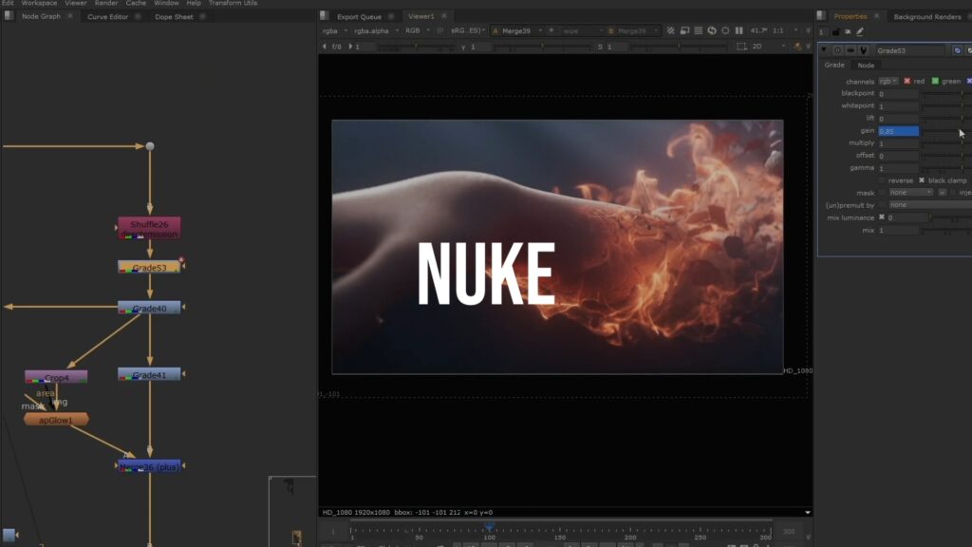Open the 2D view mode dropdown
Image resolution: width=972 pixels, height=547 pixels.
(x=768, y=47)
